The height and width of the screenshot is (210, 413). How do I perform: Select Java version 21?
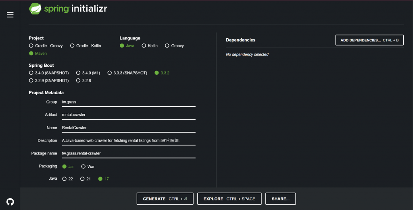coord(86,179)
